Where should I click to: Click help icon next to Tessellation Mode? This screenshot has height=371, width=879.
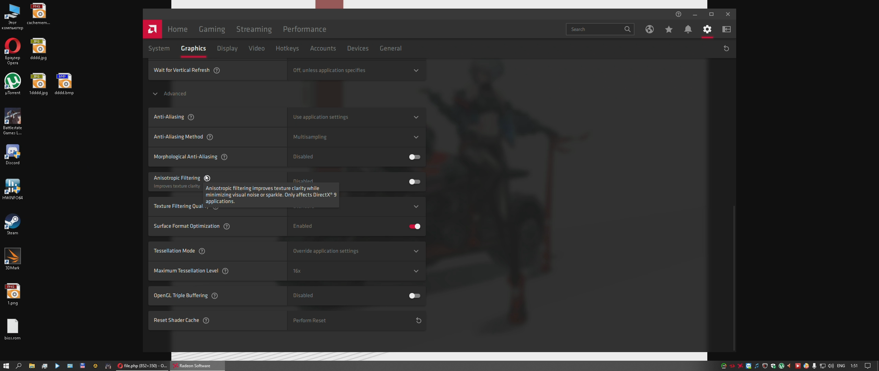(x=202, y=251)
